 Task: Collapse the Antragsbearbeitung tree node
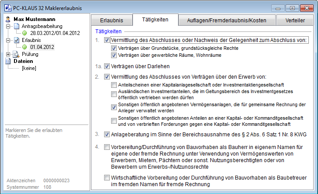click(x=9, y=26)
